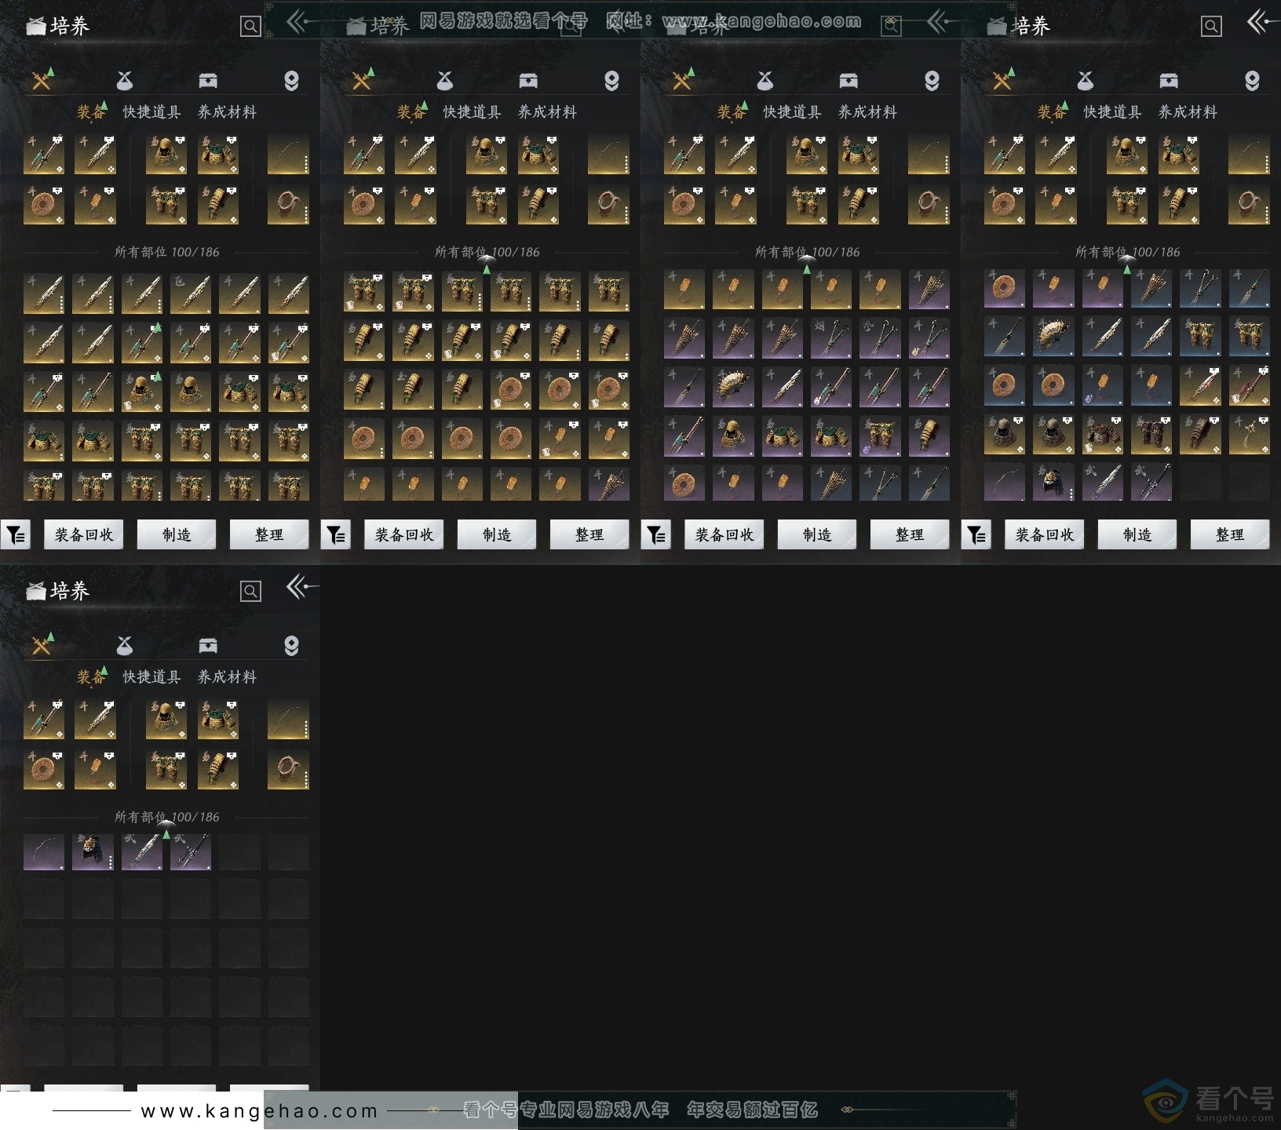
Task: Switch to 养成材料 tab in top-left panel
Action: pos(228,112)
